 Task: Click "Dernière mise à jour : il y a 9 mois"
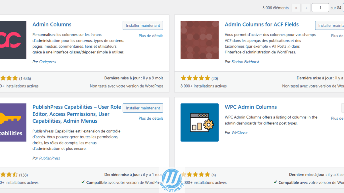coord(134,78)
